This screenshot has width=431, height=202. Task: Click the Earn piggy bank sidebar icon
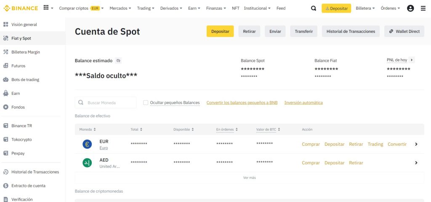pos(6,93)
